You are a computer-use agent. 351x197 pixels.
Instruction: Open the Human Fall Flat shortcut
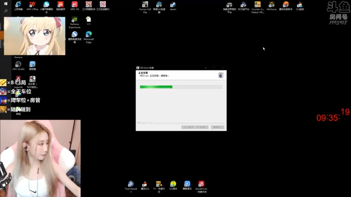coord(145,7)
